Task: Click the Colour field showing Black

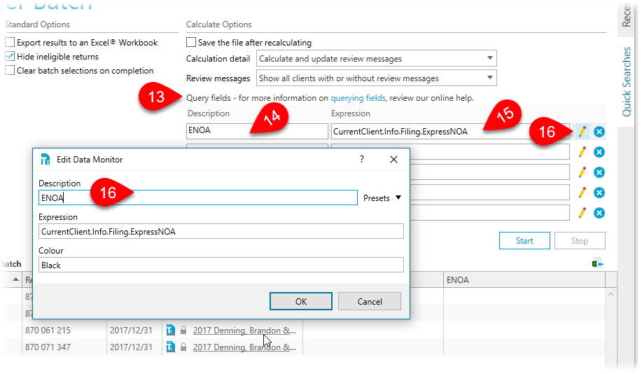Action: pyautogui.click(x=221, y=265)
